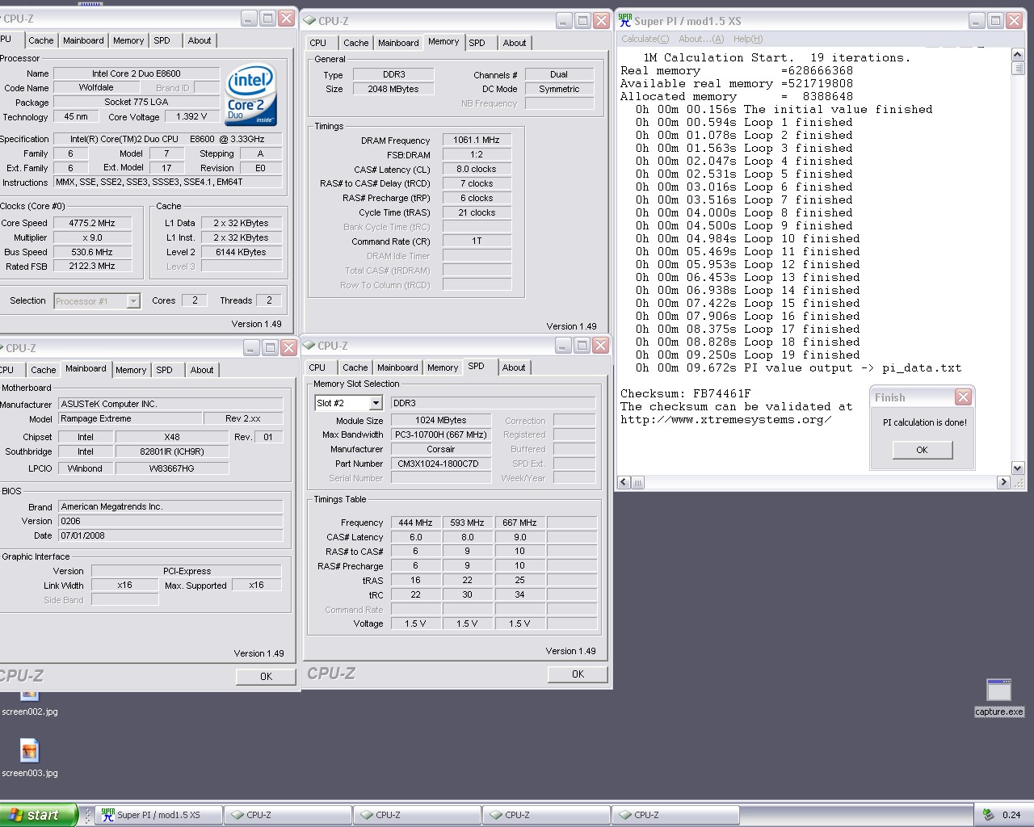The image size is (1034, 827).
Task: Click motherboard model Rampage Extreme field
Action: pyautogui.click(x=130, y=419)
